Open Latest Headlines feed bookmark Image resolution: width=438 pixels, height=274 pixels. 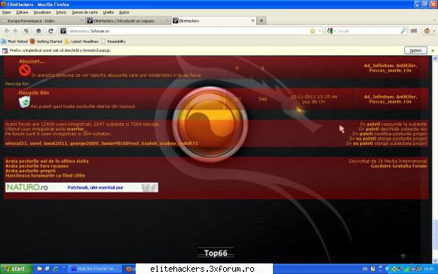pyautogui.click(x=81, y=42)
